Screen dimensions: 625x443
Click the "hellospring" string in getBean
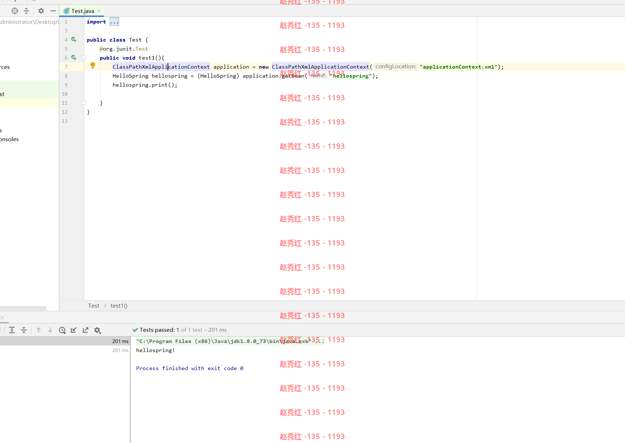(351, 76)
